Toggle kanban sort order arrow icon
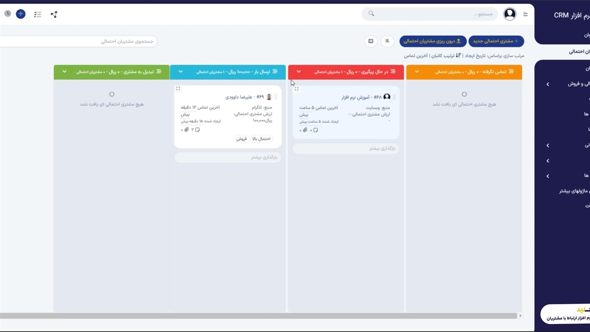Screen dimensions: 590x332 (458, 56)
